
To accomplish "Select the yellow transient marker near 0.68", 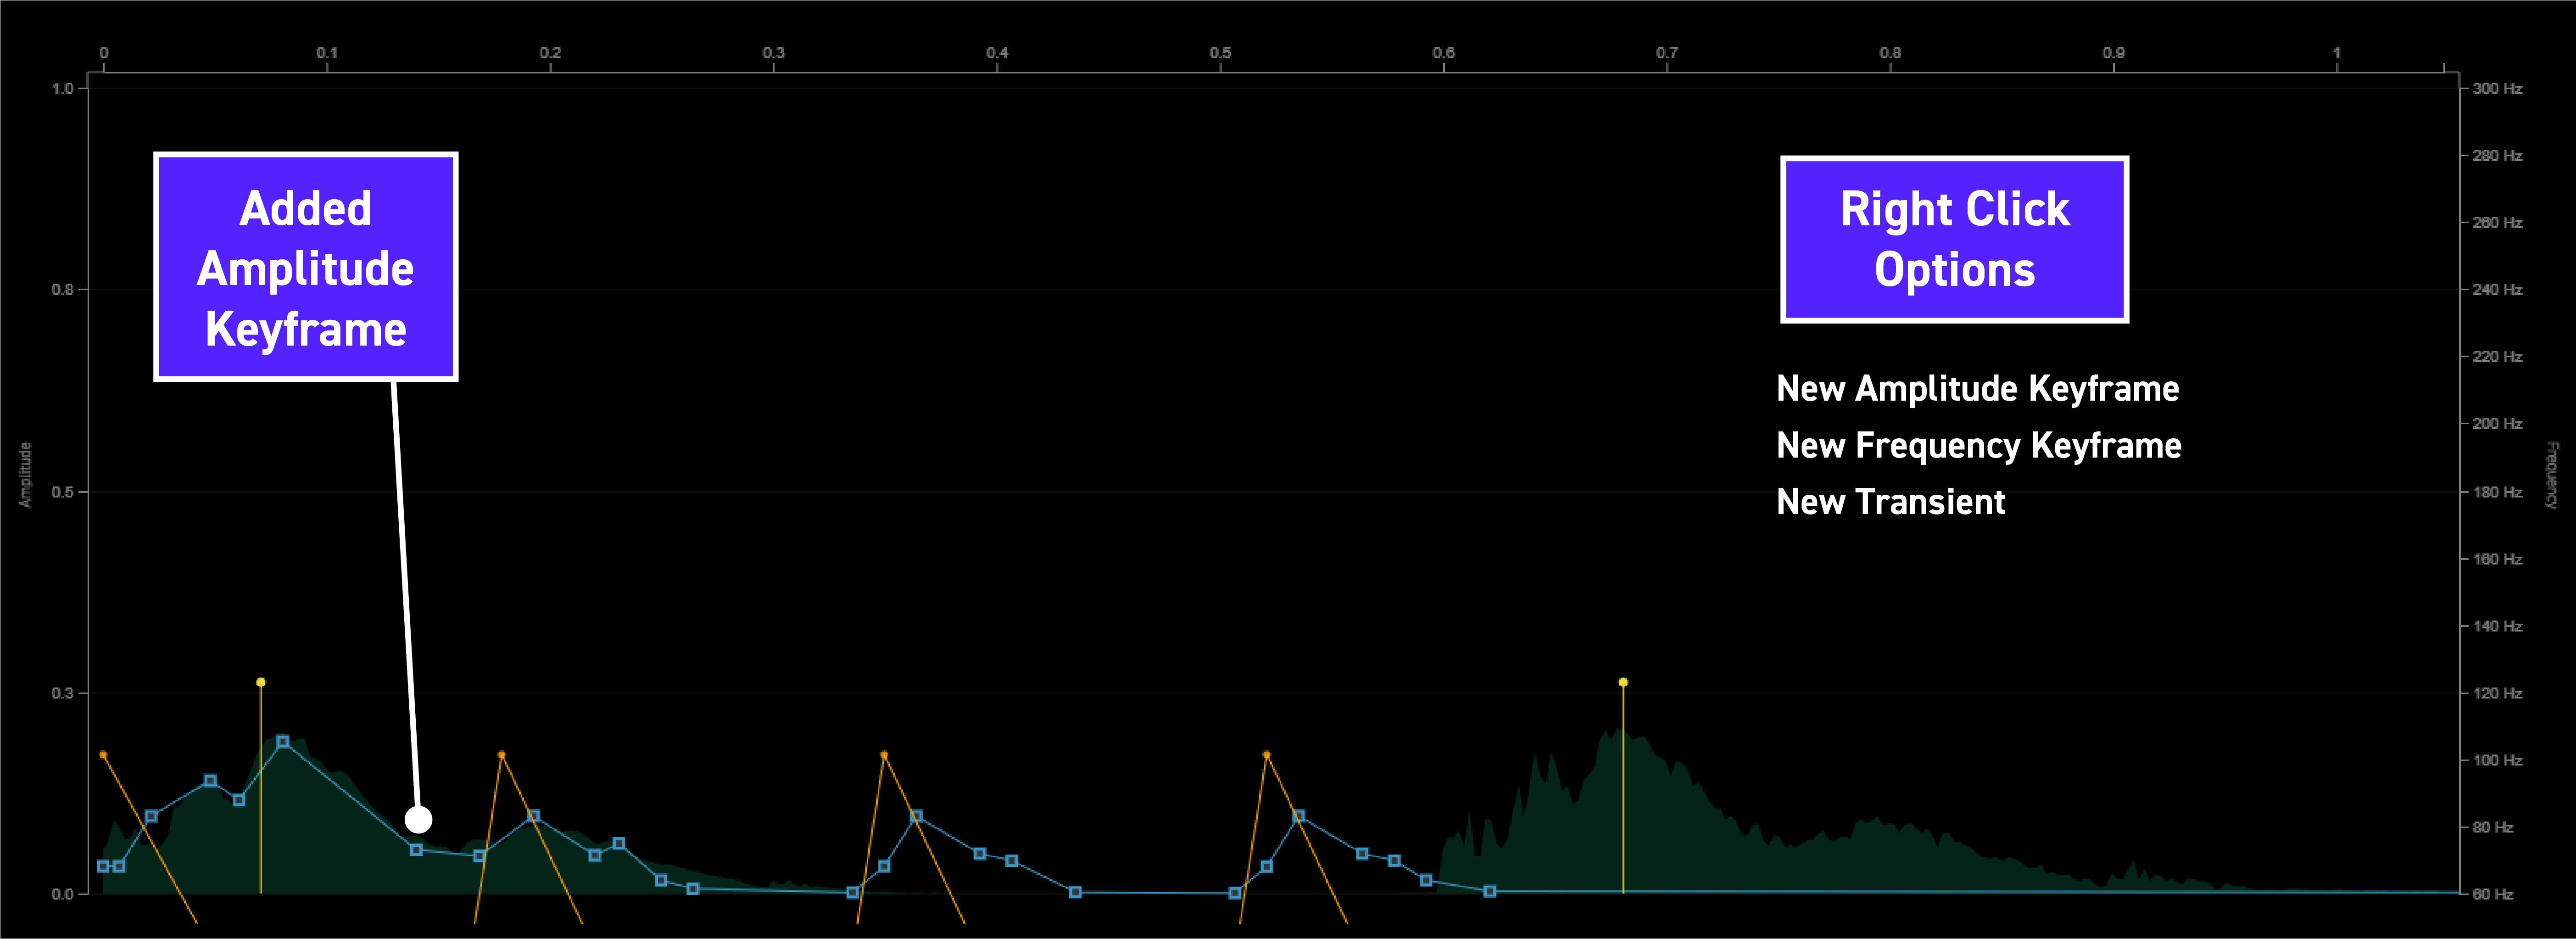I will pyautogui.click(x=1623, y=682).
